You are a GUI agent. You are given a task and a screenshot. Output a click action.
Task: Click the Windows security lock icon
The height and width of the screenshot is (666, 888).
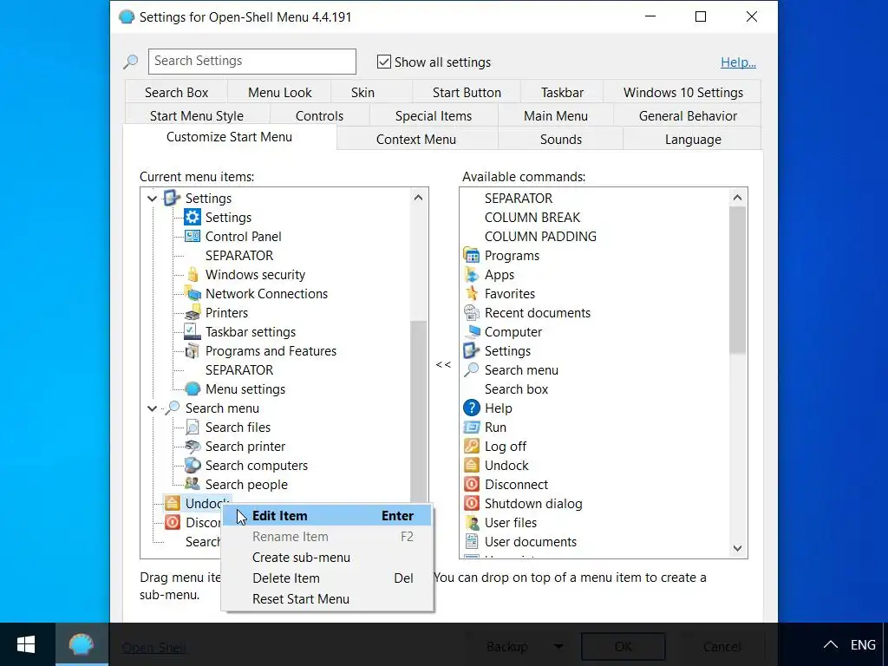193,275
